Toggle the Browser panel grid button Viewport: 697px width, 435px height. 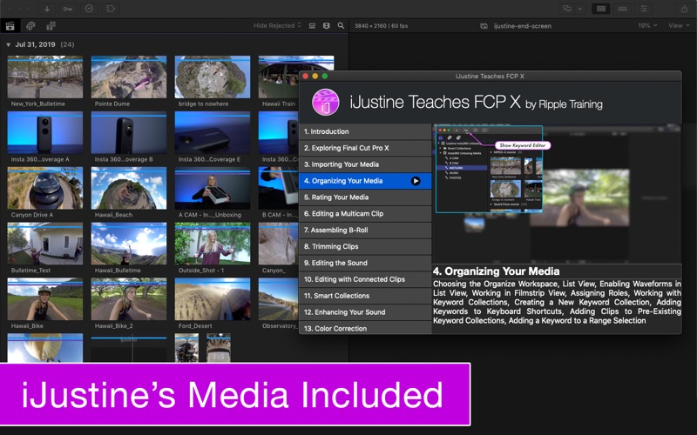[x=601, y=9]
